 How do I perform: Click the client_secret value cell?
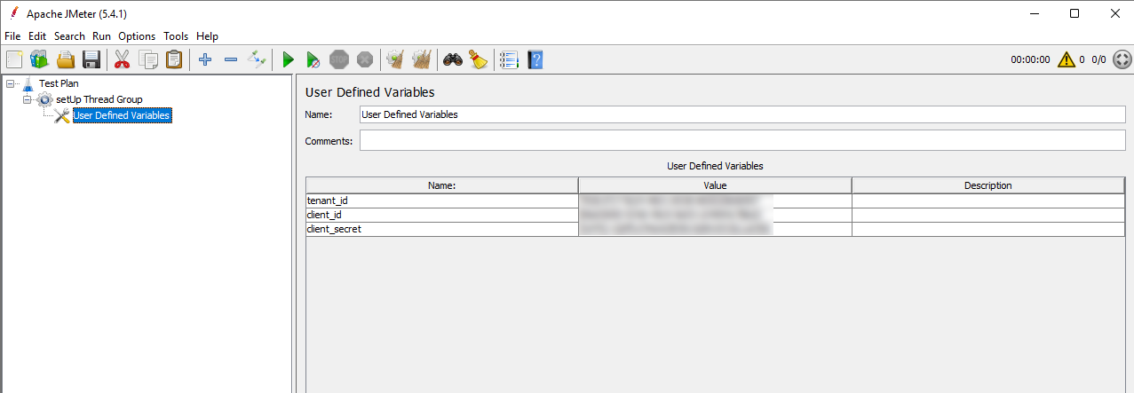[x=715, y=229]
